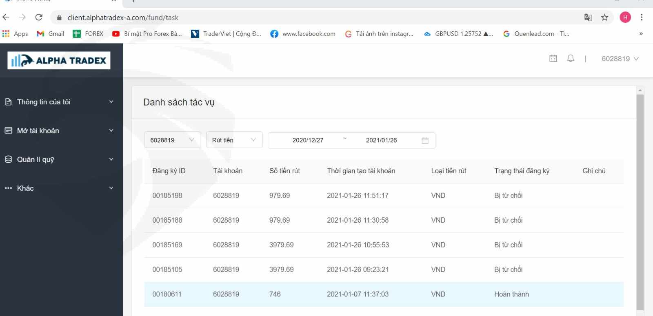Click the Alpha Tradex logo

(x=59, y=60)
